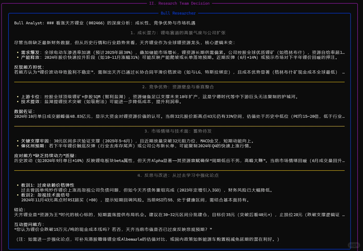Select section 4 反思与改进 heading
This screenshot has height=251, width=363.
point(178,175)
